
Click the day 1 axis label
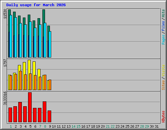(x=11, y=126)
